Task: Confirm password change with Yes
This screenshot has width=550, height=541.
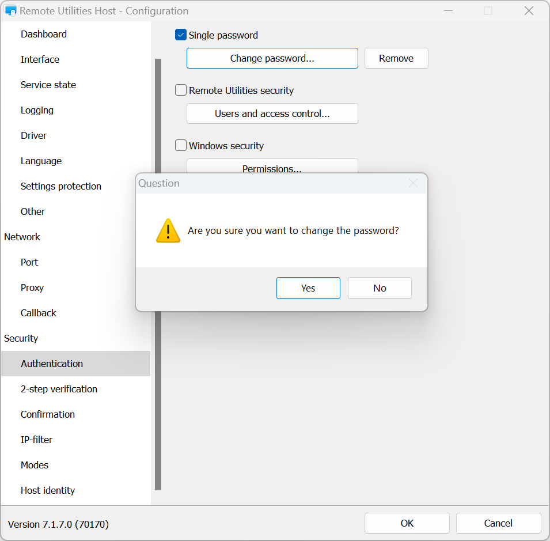Action: pos(308,288)
